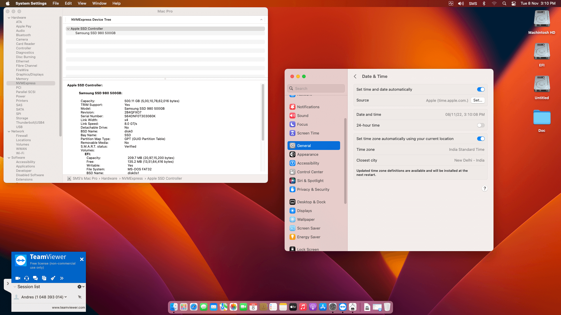Select the Doc folder on the desktop
This screenshot has height=315, width=561.
click(x=542, y=121)
